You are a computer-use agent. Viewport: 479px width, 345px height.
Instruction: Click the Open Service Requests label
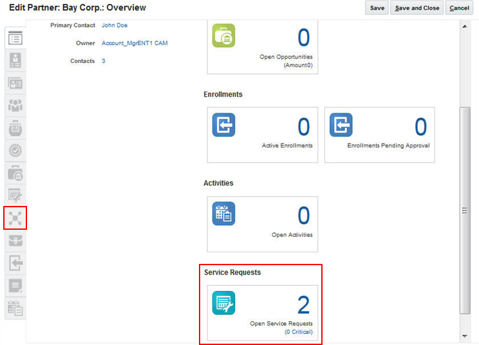click(x=281, y=323)
